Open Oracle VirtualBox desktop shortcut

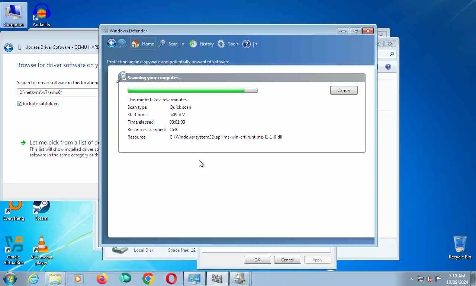point(14,250)
